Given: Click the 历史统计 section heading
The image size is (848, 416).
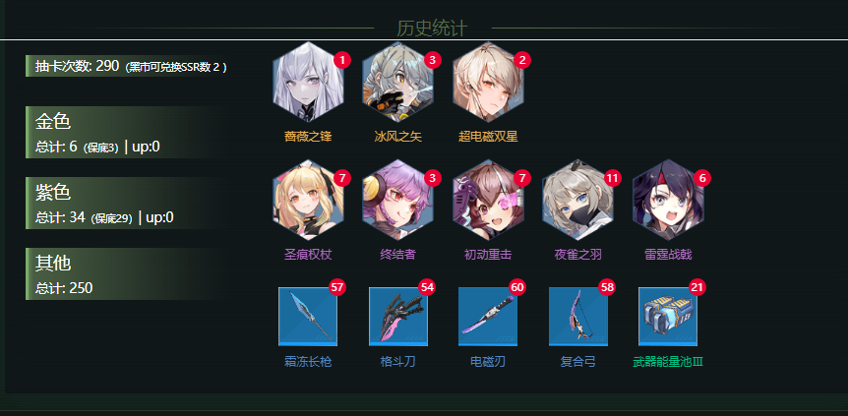Looking at the screenshot, I should tap(432, 28).
